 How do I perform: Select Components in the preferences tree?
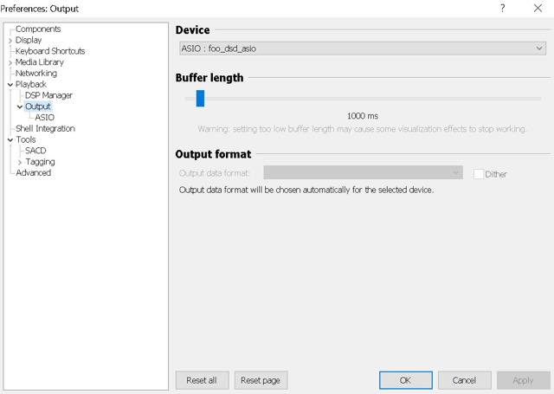point(38,29)
